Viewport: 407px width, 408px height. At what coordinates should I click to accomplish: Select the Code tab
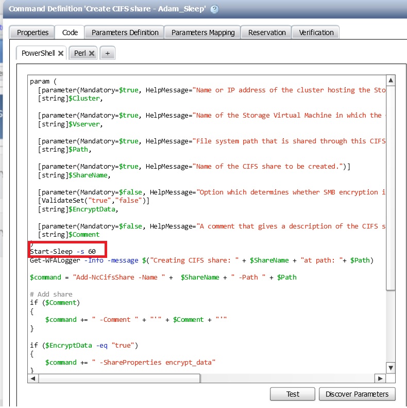70,32
